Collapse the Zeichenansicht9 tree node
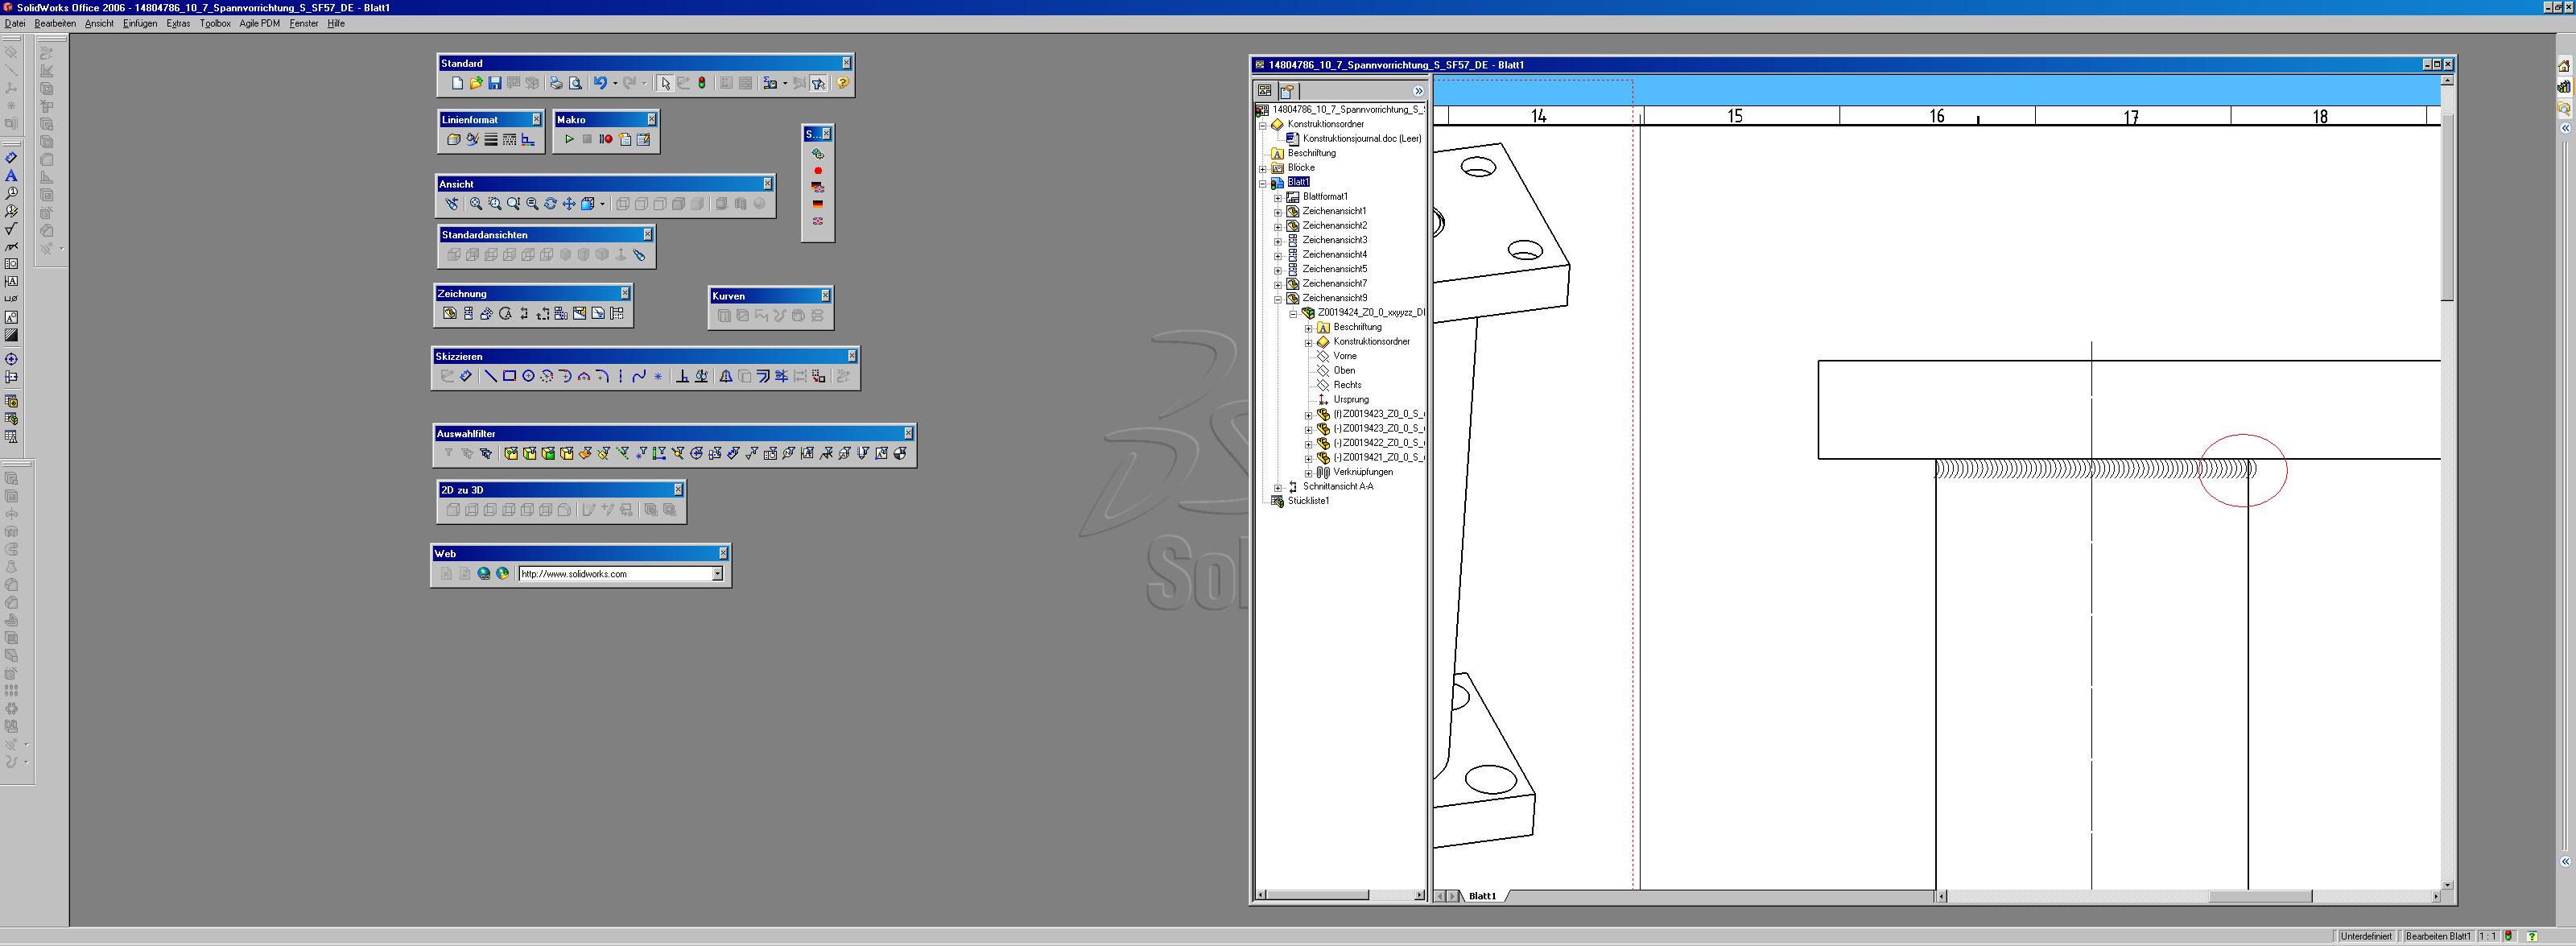Screen dimensions: 2576x946 1278,299
